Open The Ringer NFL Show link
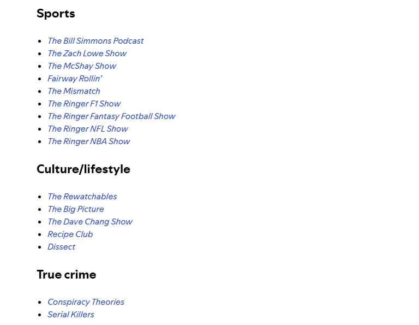The height and width of the screenshot is (325, 419). [x=88, y=129]
